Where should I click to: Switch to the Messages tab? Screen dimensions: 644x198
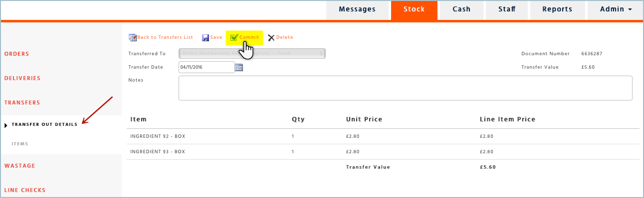357,10
